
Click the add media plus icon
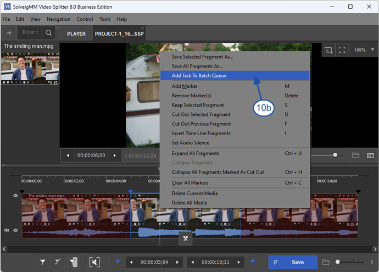coord(9,33)
